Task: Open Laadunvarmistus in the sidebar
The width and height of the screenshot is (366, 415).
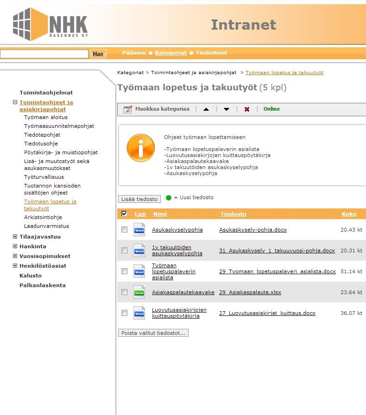Action: coord(46,226)
